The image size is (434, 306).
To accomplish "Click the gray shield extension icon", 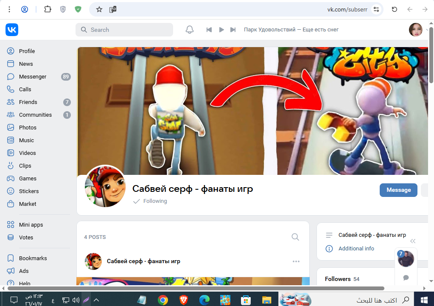I will point(63,9).
